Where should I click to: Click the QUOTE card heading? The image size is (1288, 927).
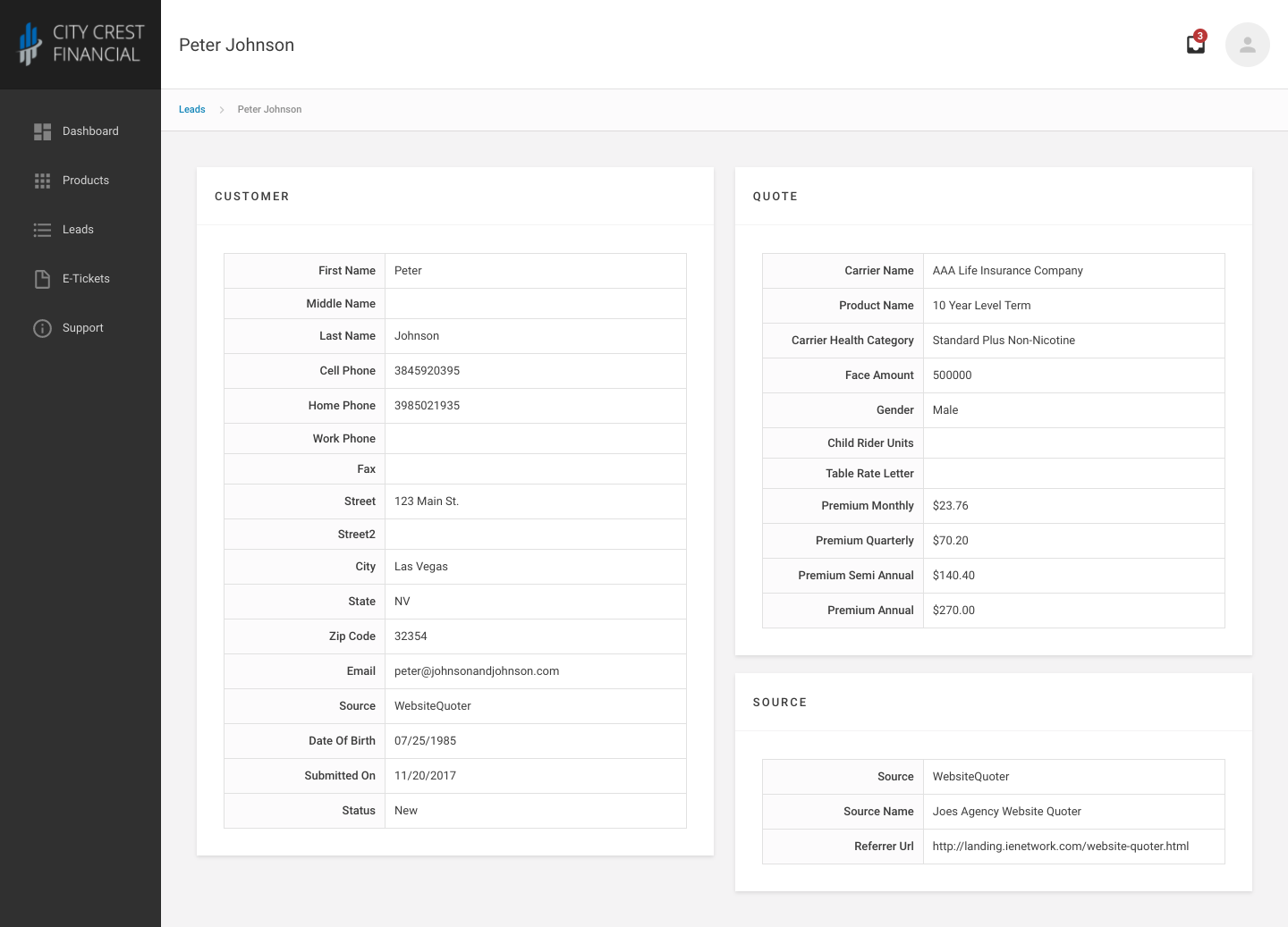click(x=775, y=197)
